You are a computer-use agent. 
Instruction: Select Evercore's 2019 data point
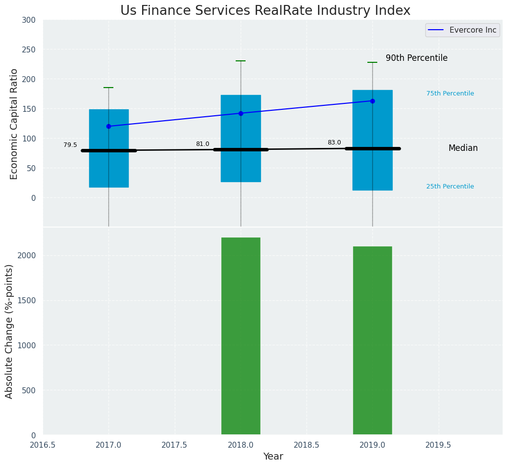pos(372,101)
